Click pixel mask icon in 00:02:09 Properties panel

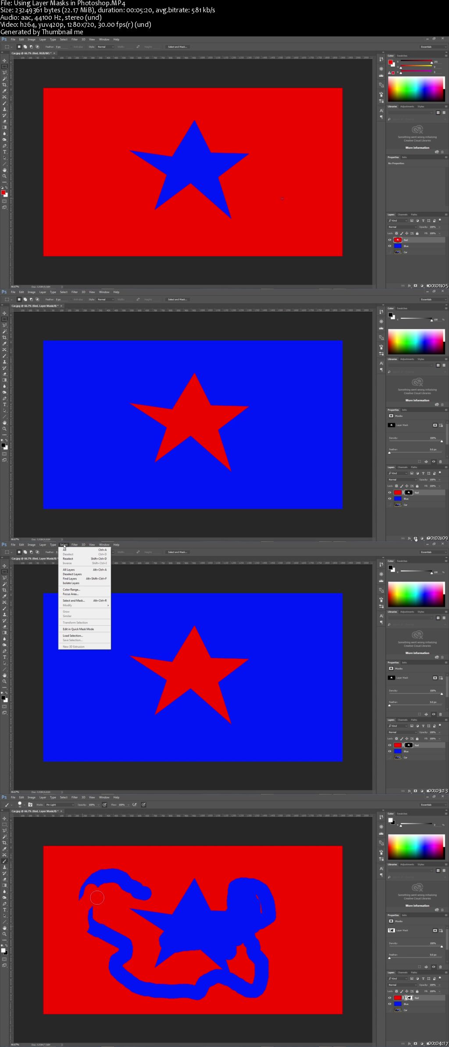pyautogui.click(x=435, y=425)
